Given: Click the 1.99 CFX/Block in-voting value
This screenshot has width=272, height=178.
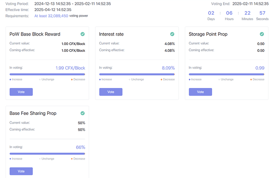Looking at the screenshot, I should click(x=71, y=68).
